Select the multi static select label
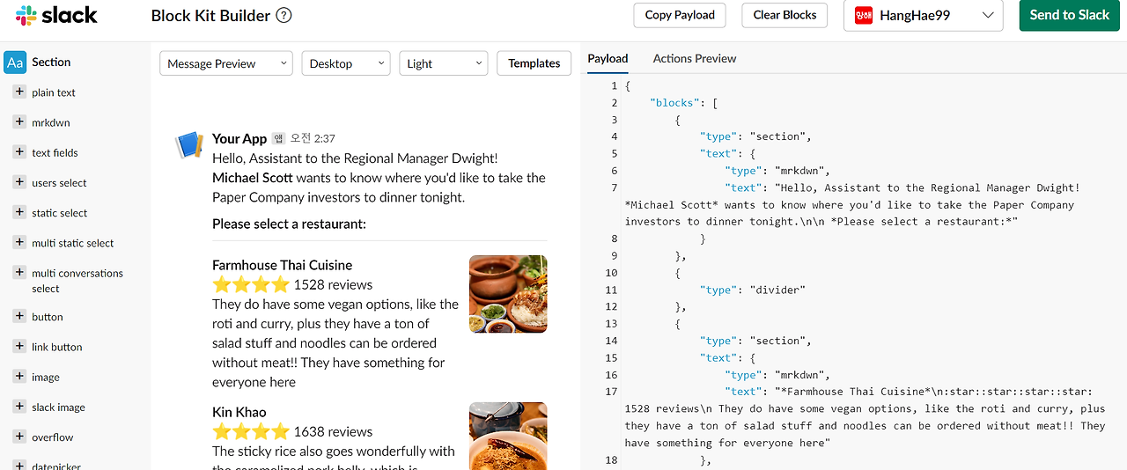 pyautogui.click(x=73, y=243)
